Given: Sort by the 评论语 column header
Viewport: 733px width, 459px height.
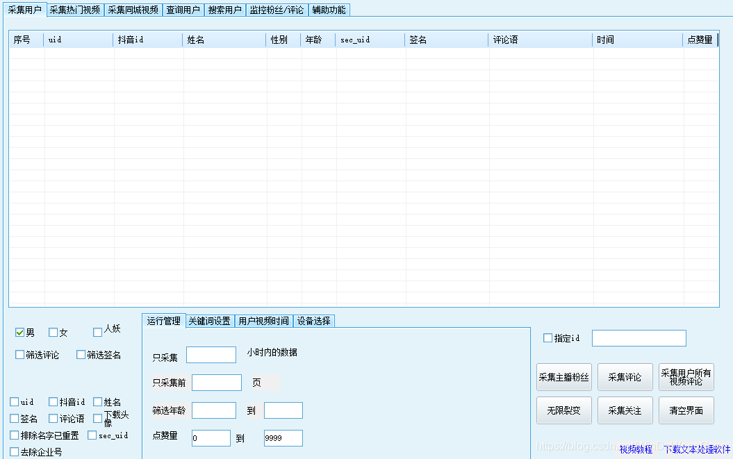Looking at the screenshot, I should tap(541, 40).
